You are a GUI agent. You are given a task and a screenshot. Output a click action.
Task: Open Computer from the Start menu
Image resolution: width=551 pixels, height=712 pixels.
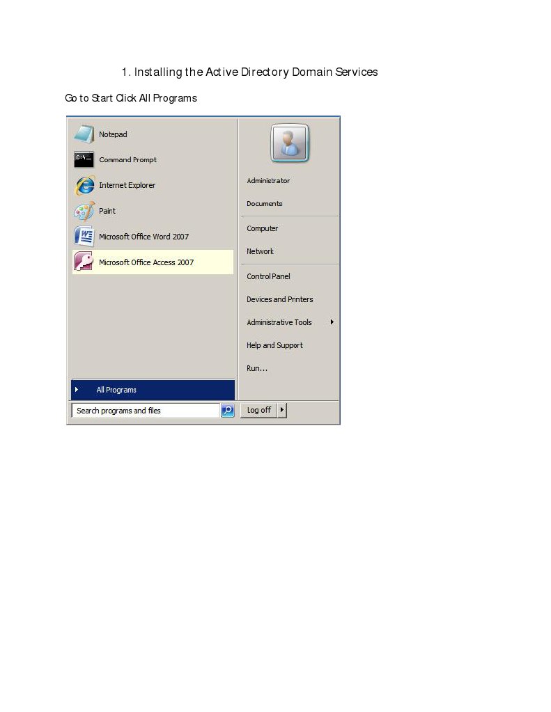pos(263,228)
